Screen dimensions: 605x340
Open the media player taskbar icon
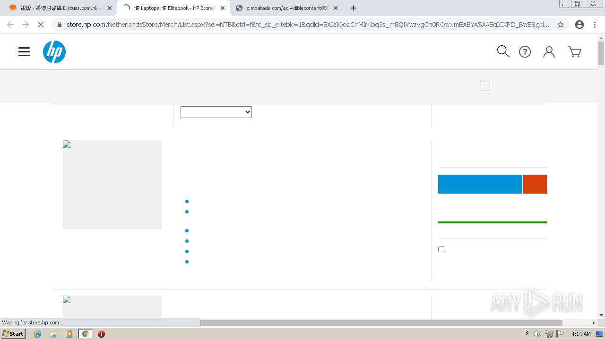click(x=69, y=334)
